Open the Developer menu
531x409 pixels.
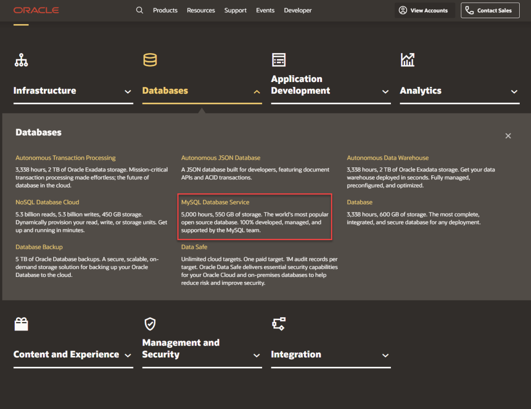coord(297,10)
